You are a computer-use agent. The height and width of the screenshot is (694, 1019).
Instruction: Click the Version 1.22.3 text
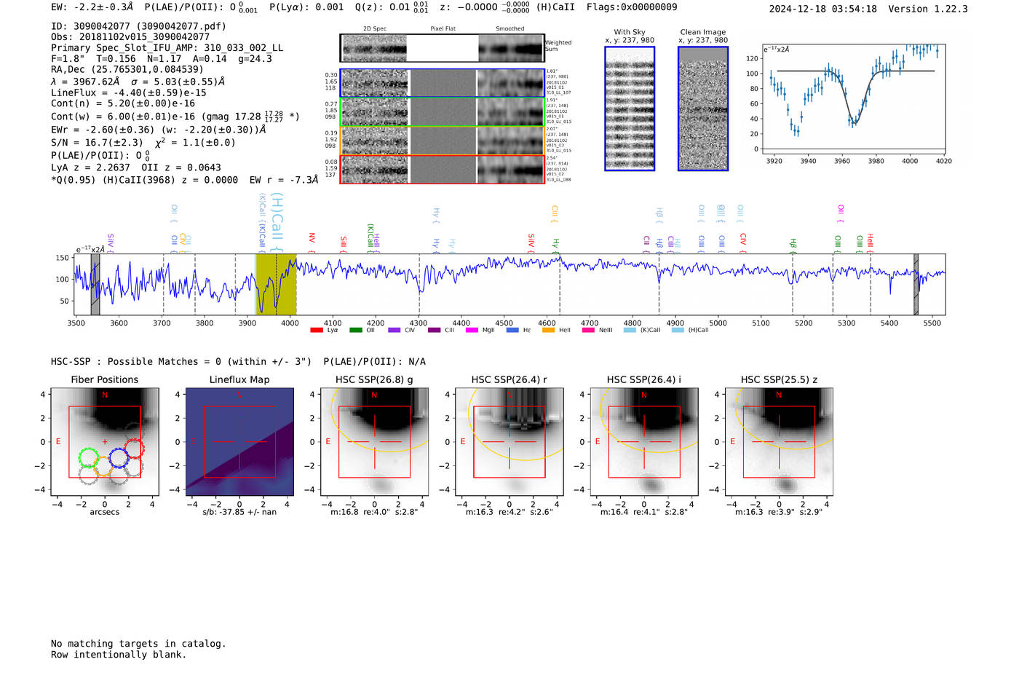(928, 9)
